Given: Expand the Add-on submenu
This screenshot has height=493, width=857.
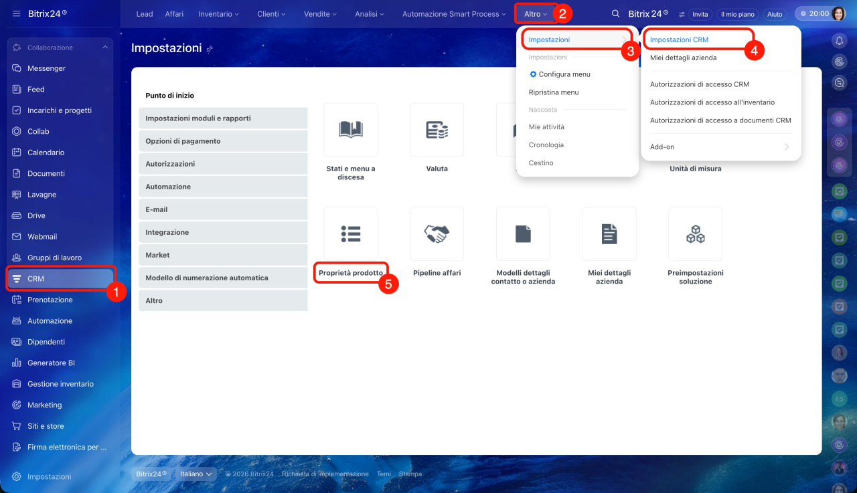Looking at the screenshot, I should click(x=720, y=147).
